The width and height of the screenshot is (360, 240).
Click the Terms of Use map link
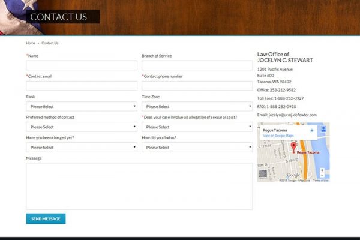[x=320, y=181]
